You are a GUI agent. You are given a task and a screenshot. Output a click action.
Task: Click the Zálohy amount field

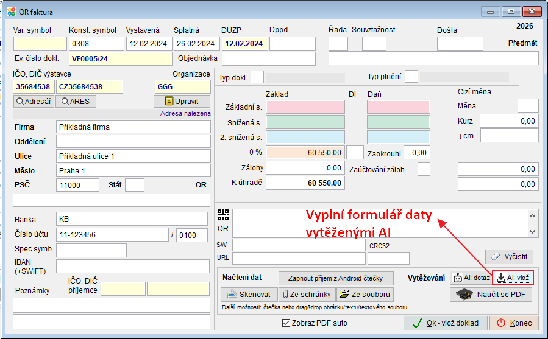pos(305,168)
